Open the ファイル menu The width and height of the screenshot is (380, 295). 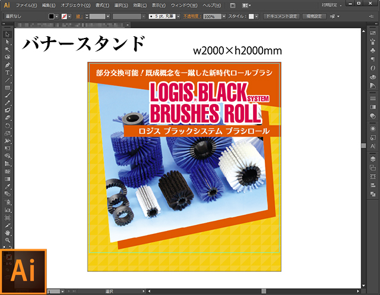[26, 5]
